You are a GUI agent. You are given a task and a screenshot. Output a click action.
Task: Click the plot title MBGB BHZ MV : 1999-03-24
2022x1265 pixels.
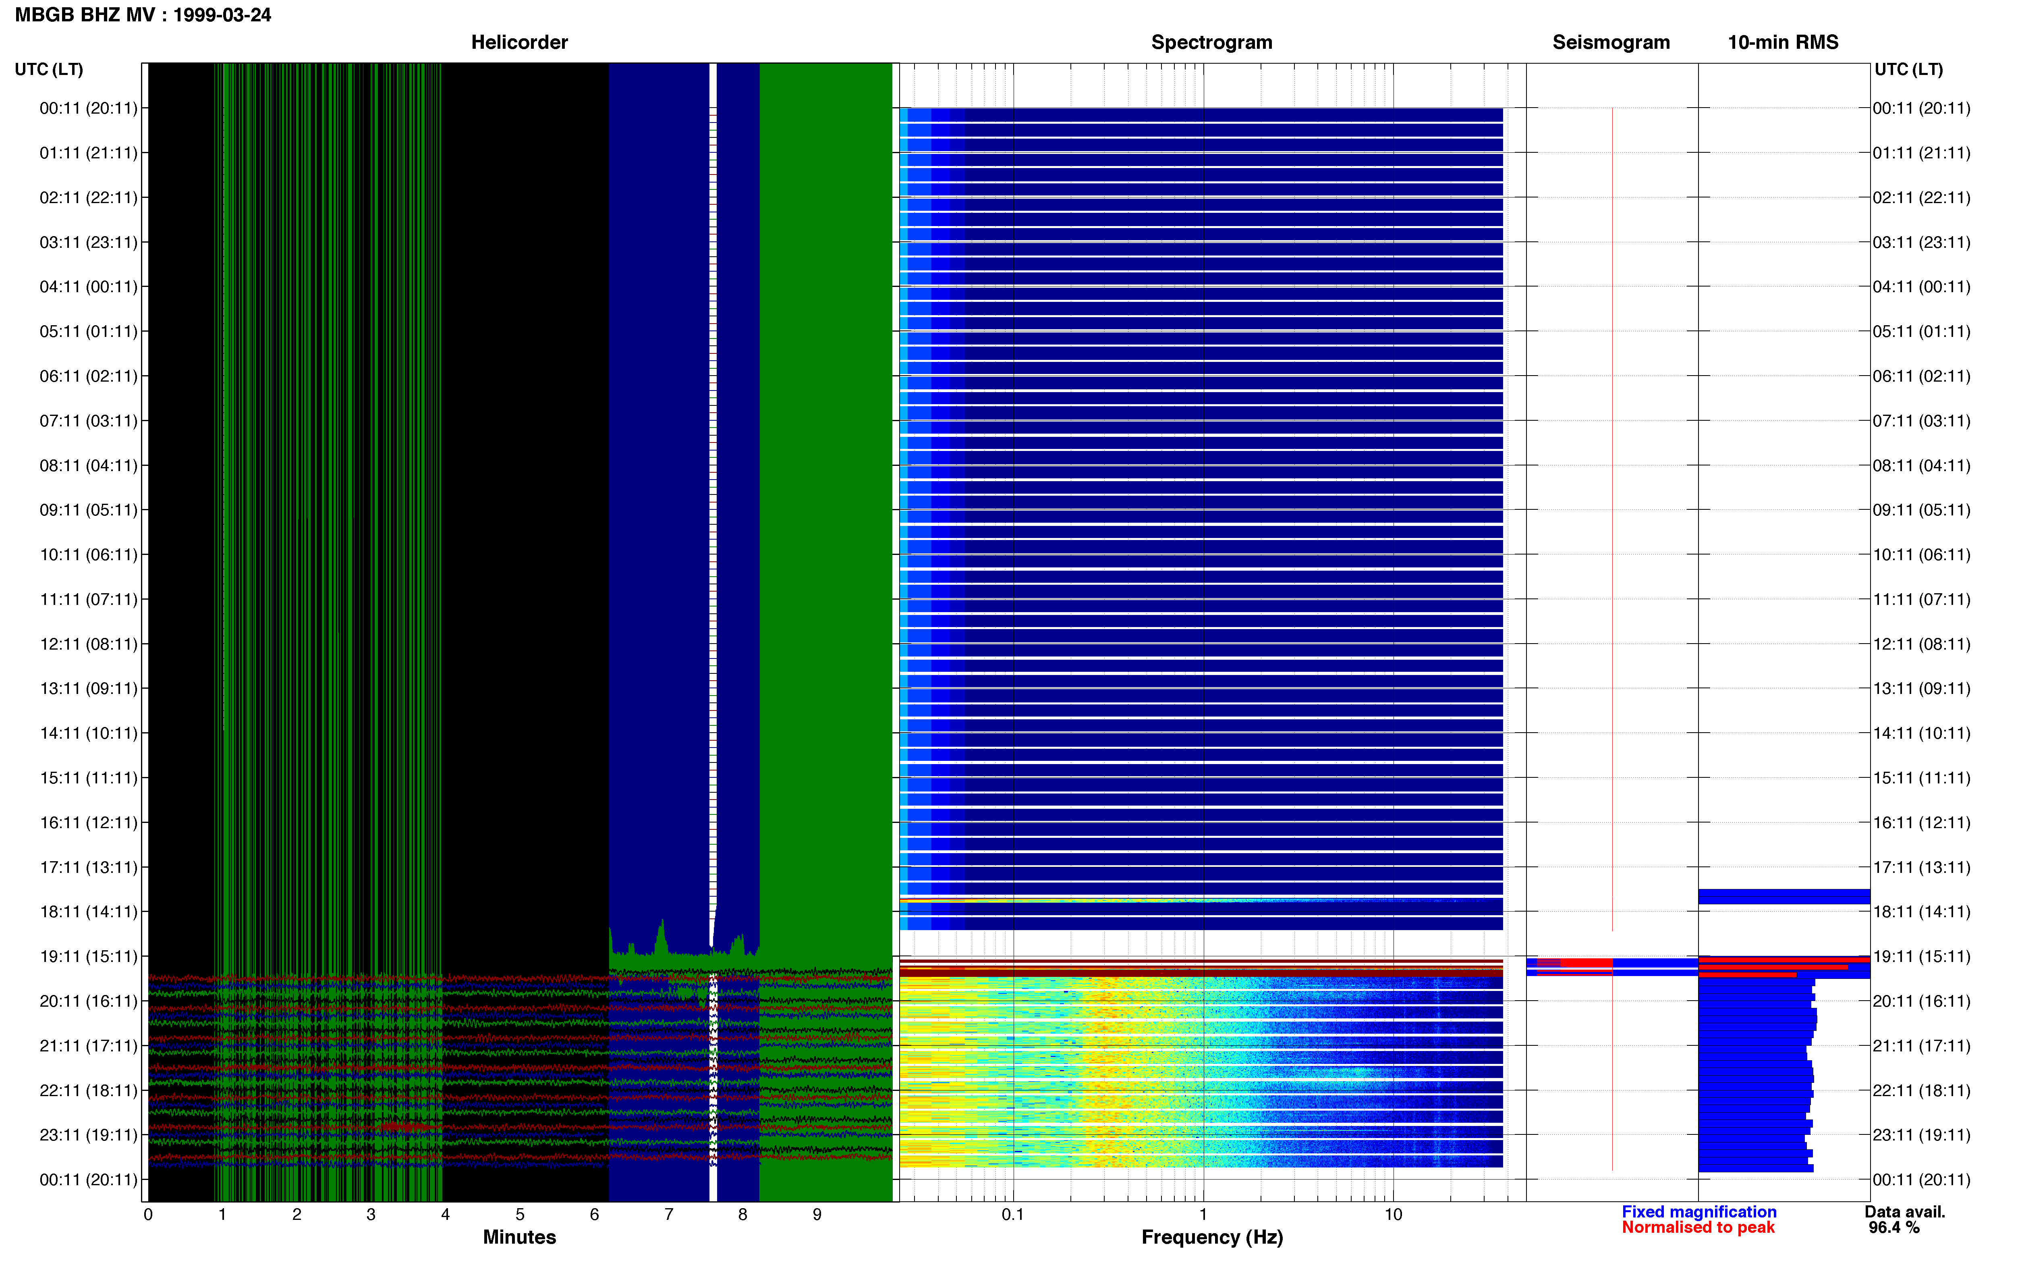pos(143,15)
